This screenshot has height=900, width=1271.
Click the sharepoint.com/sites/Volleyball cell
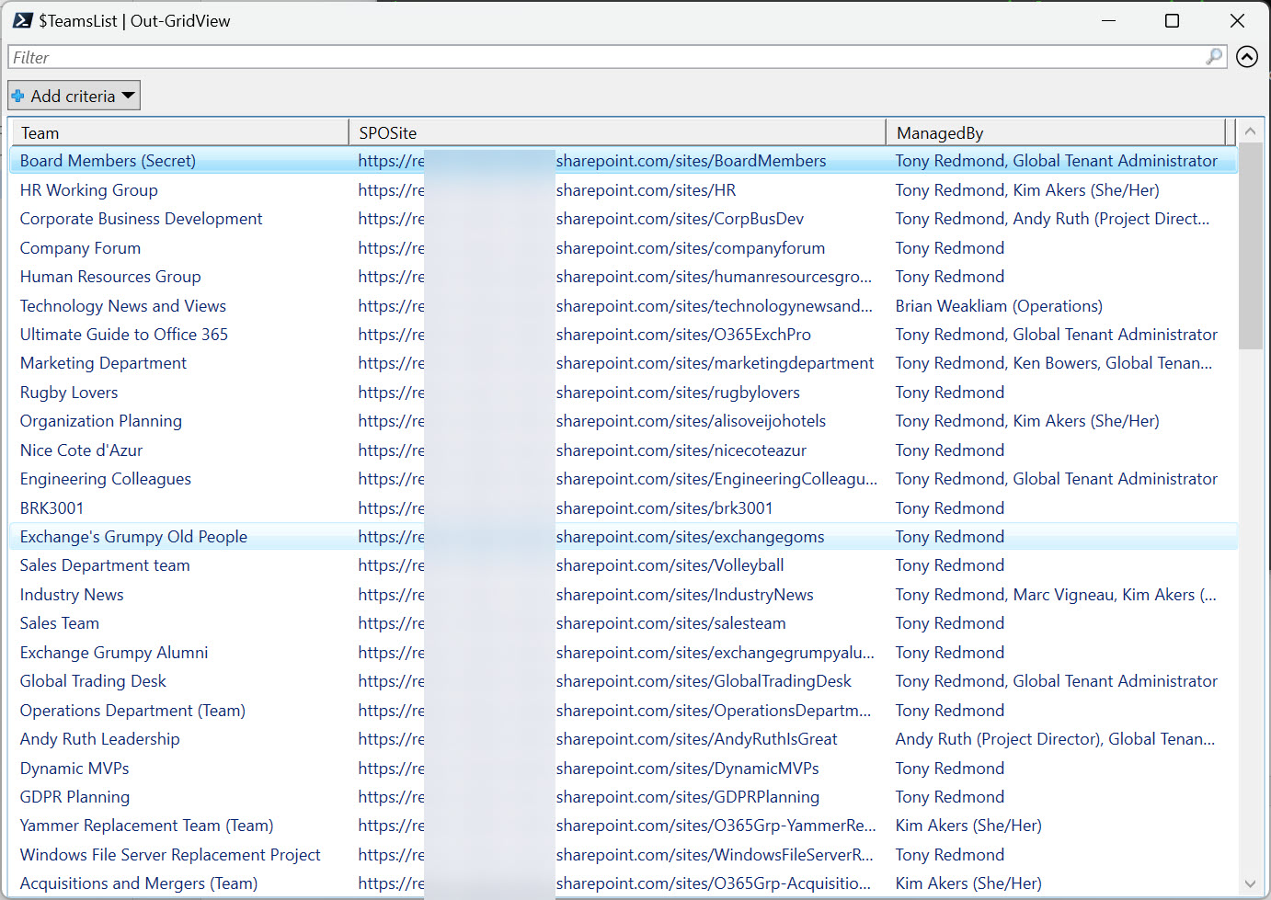tap(670, 565)
